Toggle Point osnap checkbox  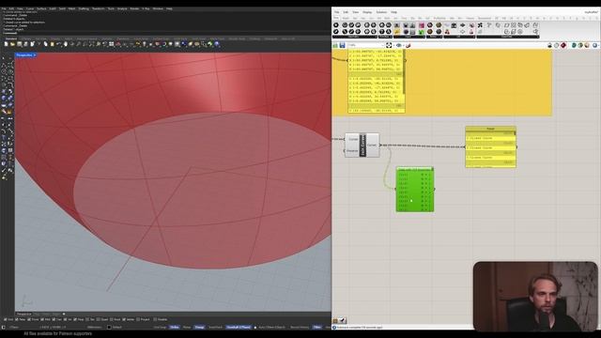click(x=29, y=319)
